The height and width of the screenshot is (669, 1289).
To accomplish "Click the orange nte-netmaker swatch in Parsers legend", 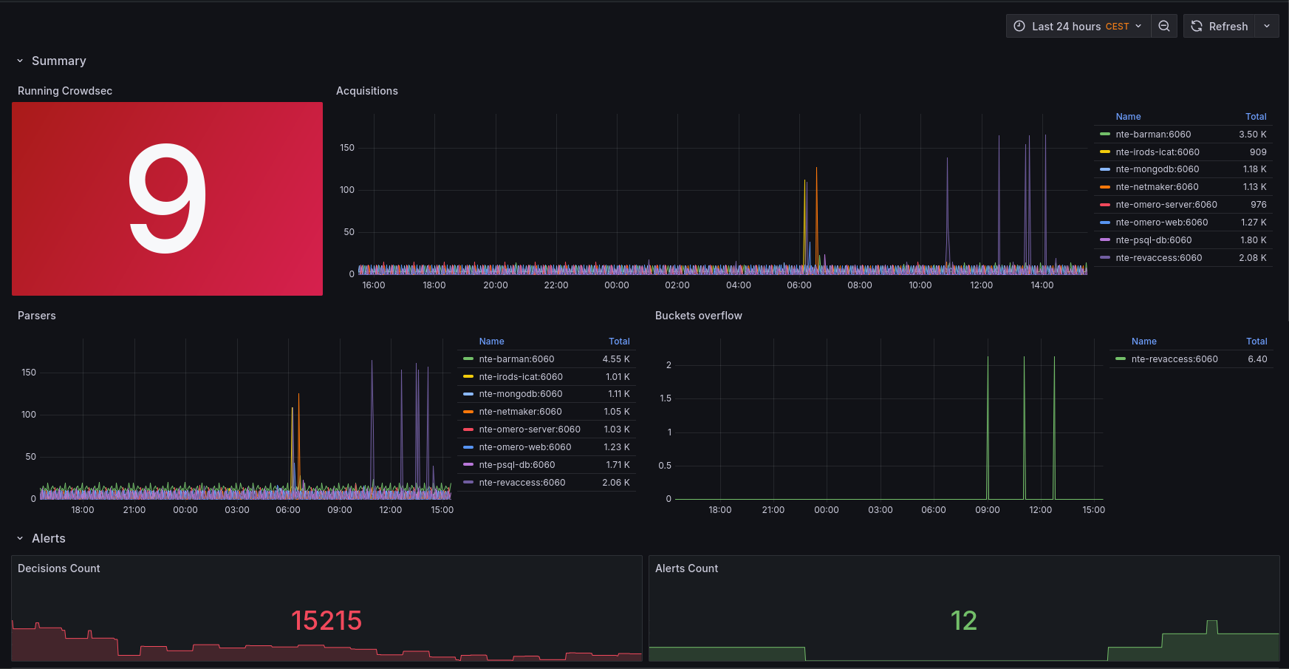I will pos(468,412).
